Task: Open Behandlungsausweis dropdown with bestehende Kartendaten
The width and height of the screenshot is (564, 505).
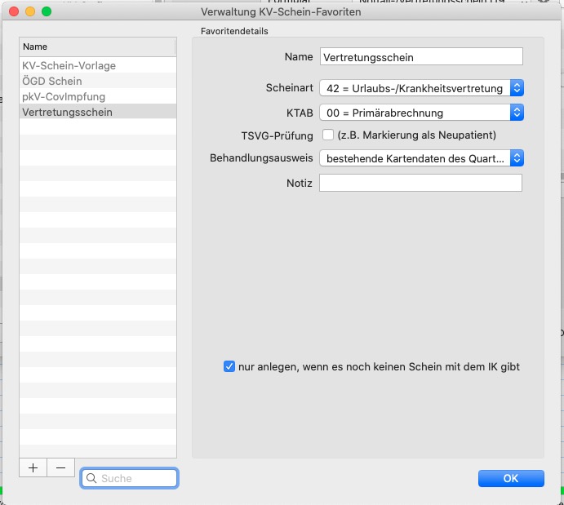Action: tap(421, 158)
